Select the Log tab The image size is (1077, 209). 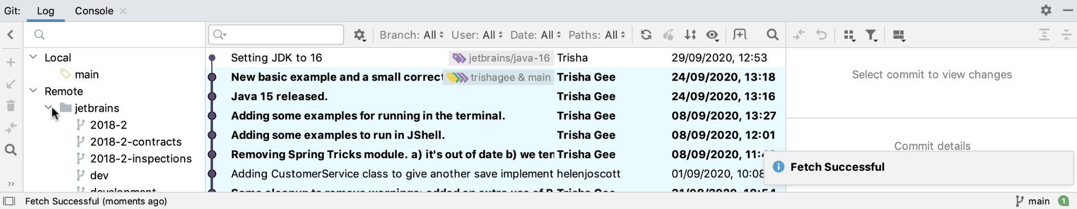click(46, 11)
